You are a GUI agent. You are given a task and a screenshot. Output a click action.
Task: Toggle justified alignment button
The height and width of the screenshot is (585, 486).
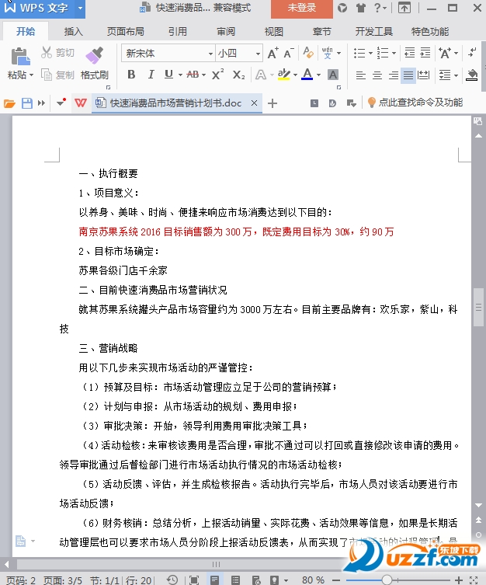click(408, 75)
